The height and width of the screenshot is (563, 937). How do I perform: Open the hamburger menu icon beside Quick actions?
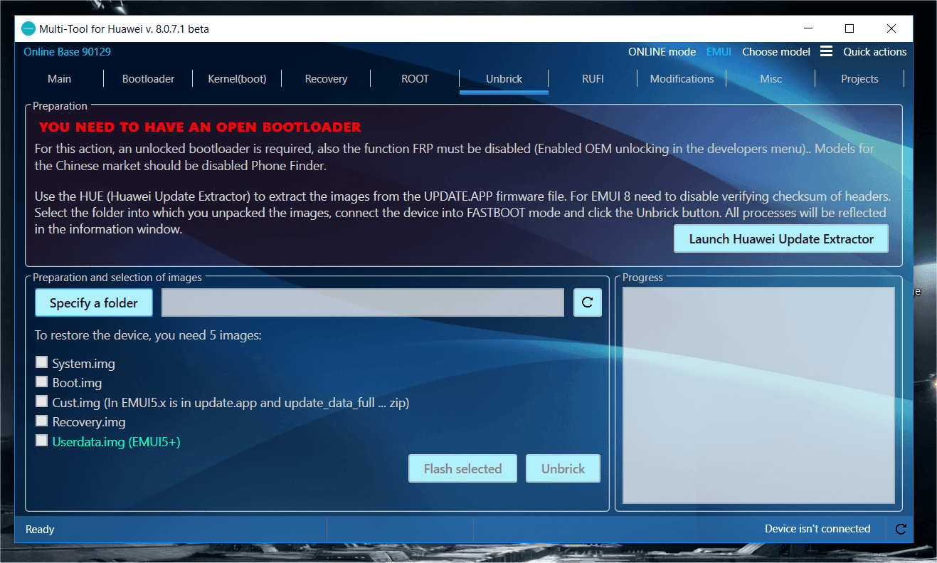pyautogui.click(x=826, y=51)
